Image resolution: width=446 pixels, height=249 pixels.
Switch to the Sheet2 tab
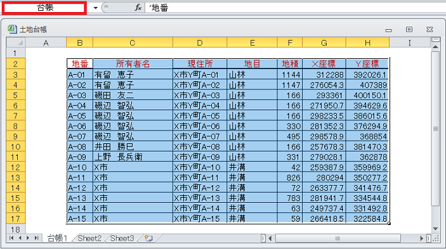click(89, 238)
